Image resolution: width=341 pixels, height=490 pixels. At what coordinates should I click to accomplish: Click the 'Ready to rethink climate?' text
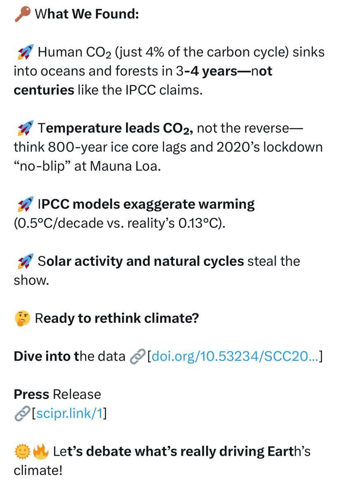point(117,318)
